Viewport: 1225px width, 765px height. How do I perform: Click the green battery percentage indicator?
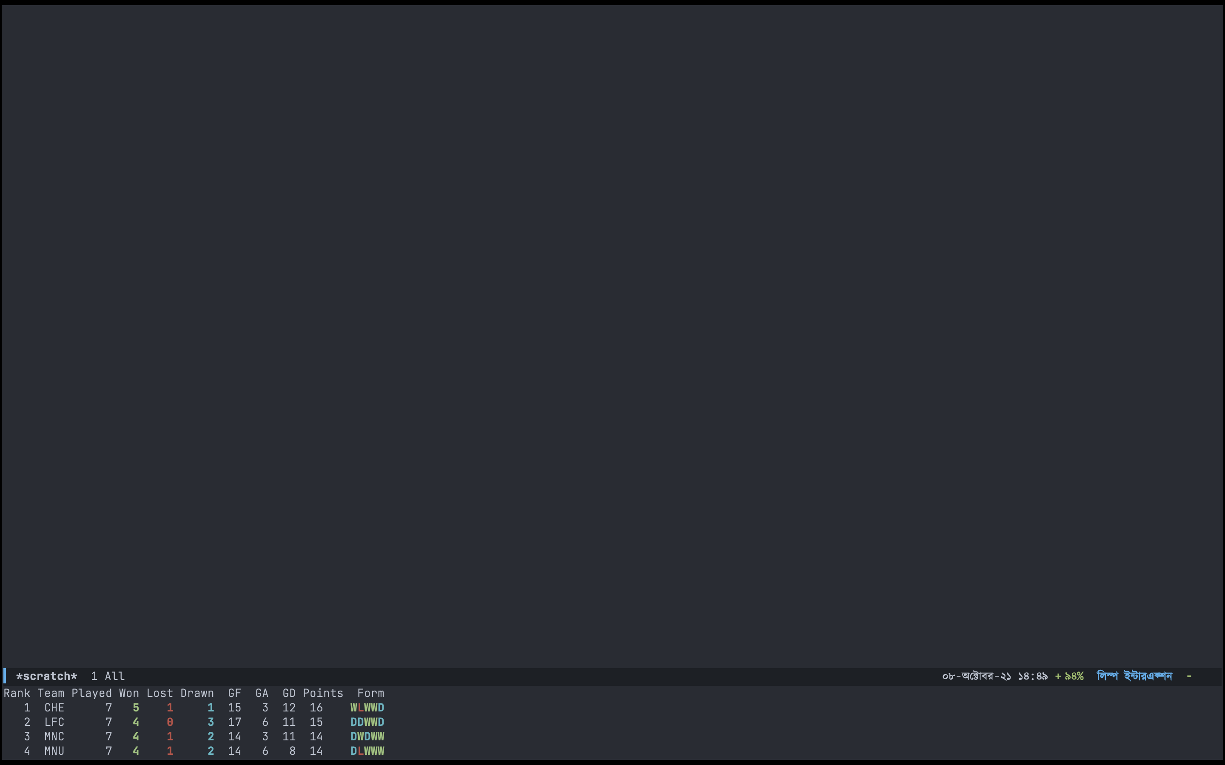[1069, 677]
